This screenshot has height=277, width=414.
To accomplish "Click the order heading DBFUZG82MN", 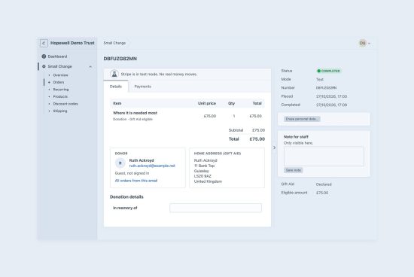I will click(x=120, y=59).
